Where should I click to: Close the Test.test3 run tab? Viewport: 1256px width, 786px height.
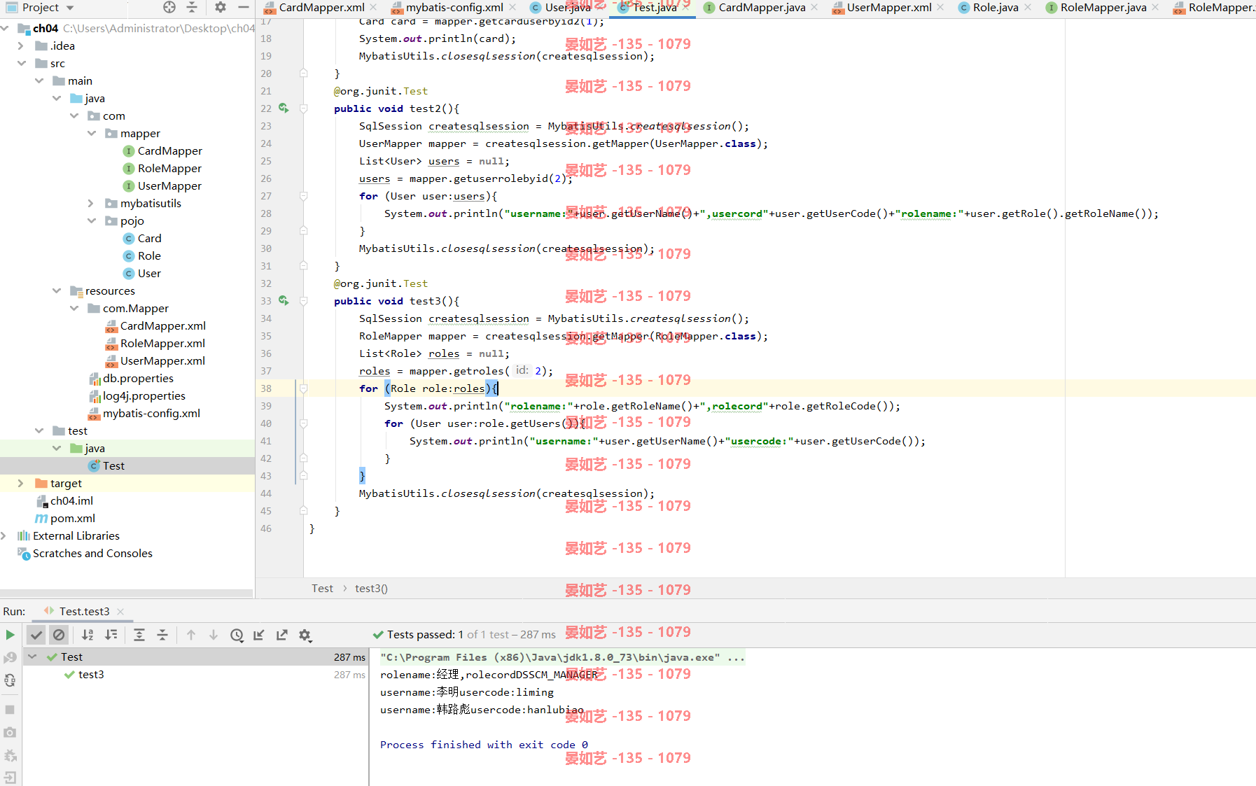(x=120, y=611)
